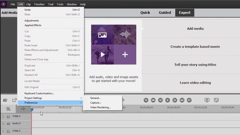Click the greyed-out Edit Original entry
240x135 pixels.
[x=51, y=87]
